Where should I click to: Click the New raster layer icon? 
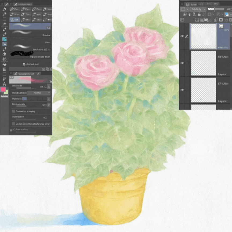click(x=197, y=20)
